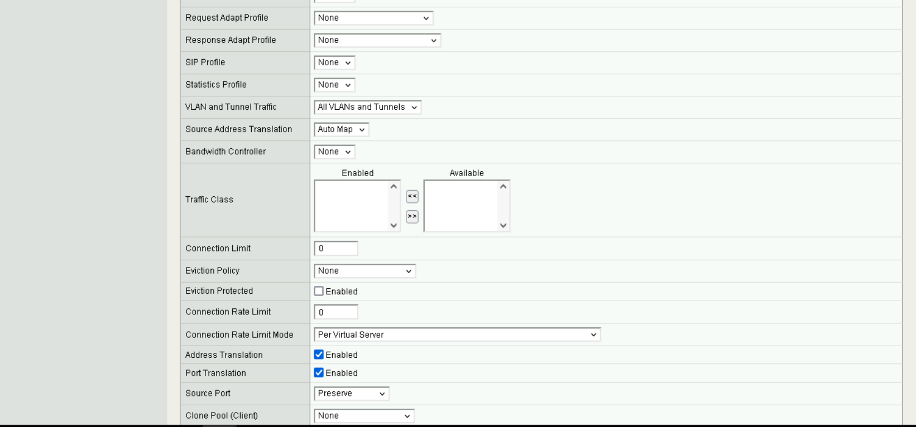Expand the SIP Profile dropdown
916x427 pixels.
334,62
